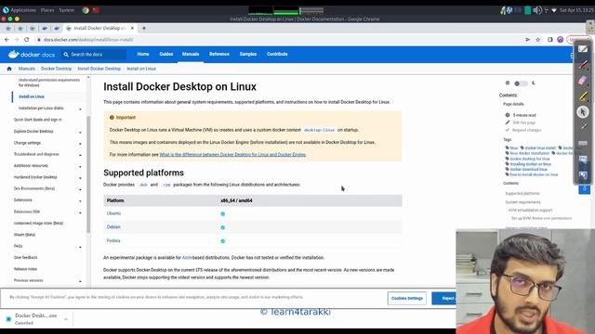Open Give feedback in the sidebar
595x334 pixels.
point(25,258)
